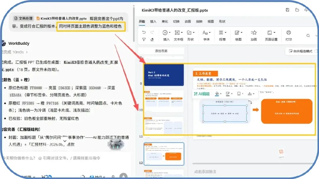Open the 绘图 drawing dropdown arrow

coord(242,32)
